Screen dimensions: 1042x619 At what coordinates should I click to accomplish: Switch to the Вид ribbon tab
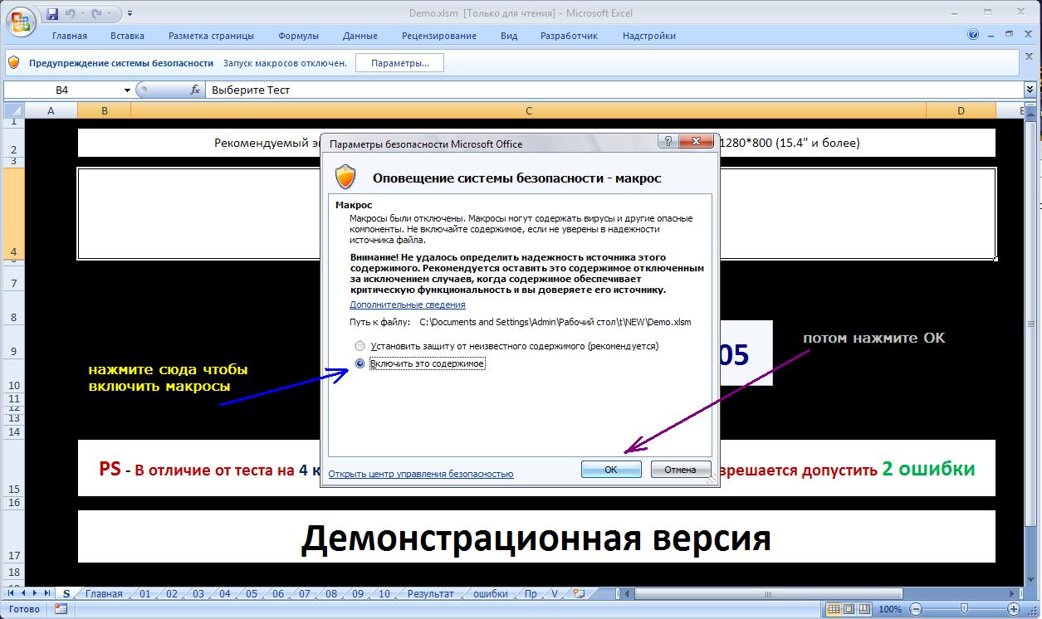[509, 36]
